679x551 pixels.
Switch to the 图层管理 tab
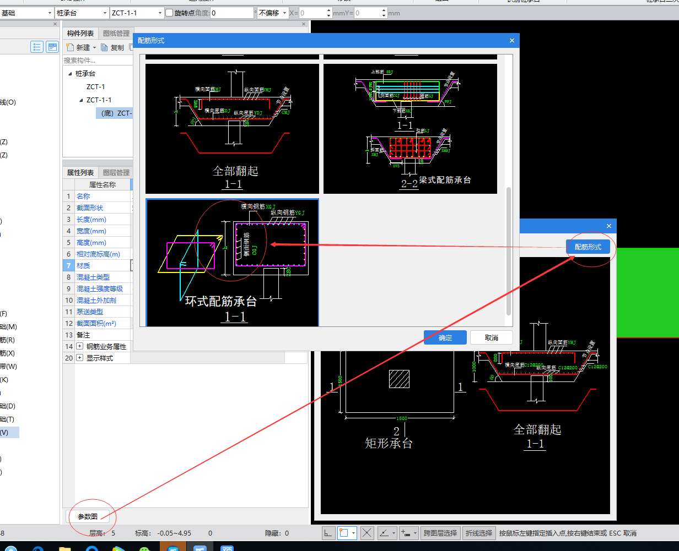point(116,172)
